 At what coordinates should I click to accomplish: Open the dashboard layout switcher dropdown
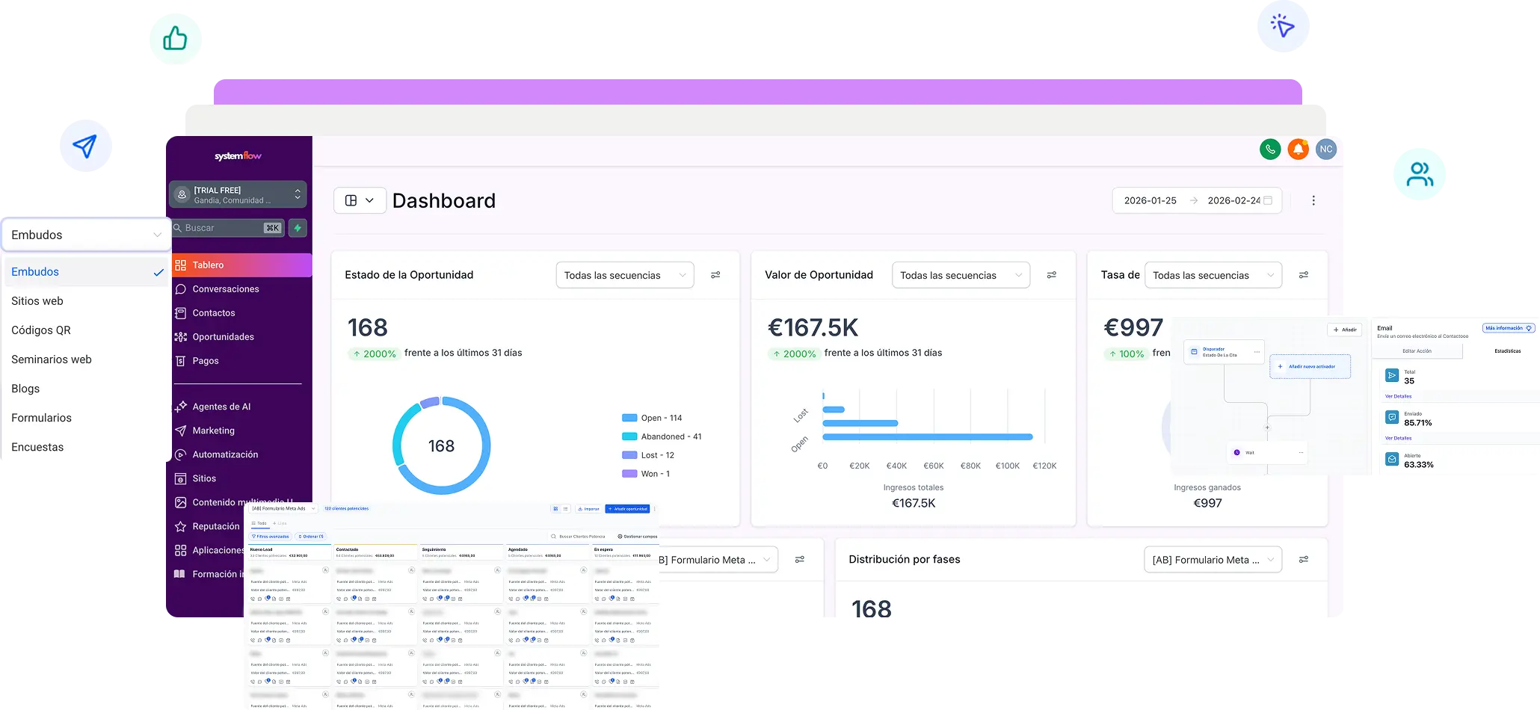(360, 200)
